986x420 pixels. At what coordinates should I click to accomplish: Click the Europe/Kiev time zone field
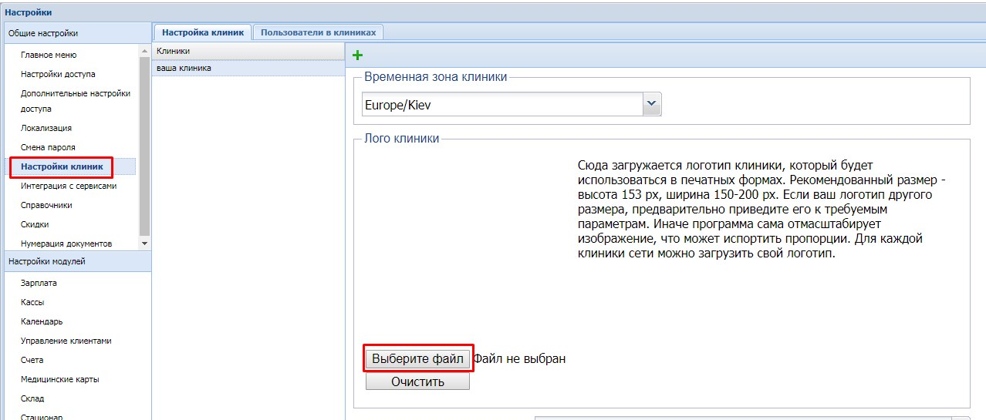501,105
